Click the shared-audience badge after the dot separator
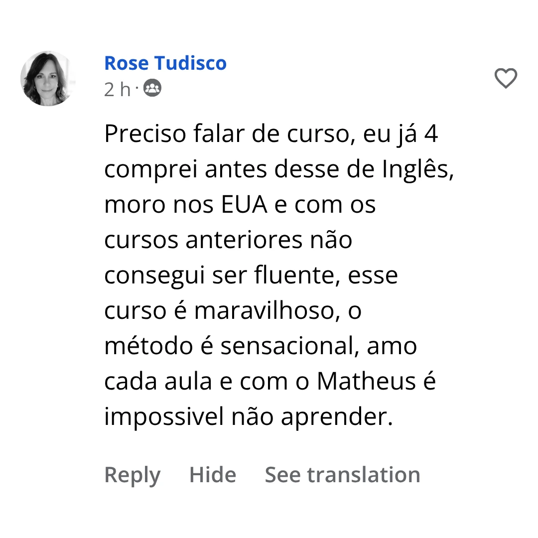 (x=152, y=88)
